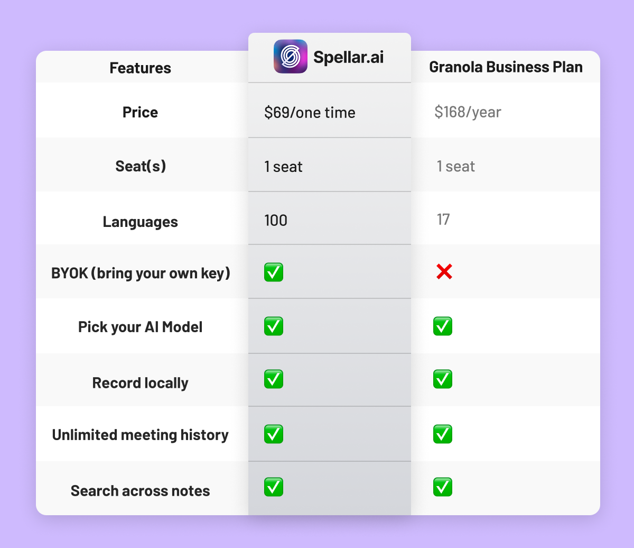The width and height of the screenshot is (634, 548).
Task: Click Spellar.ai's 1 seat value
Action: click(x=284, y=167)
